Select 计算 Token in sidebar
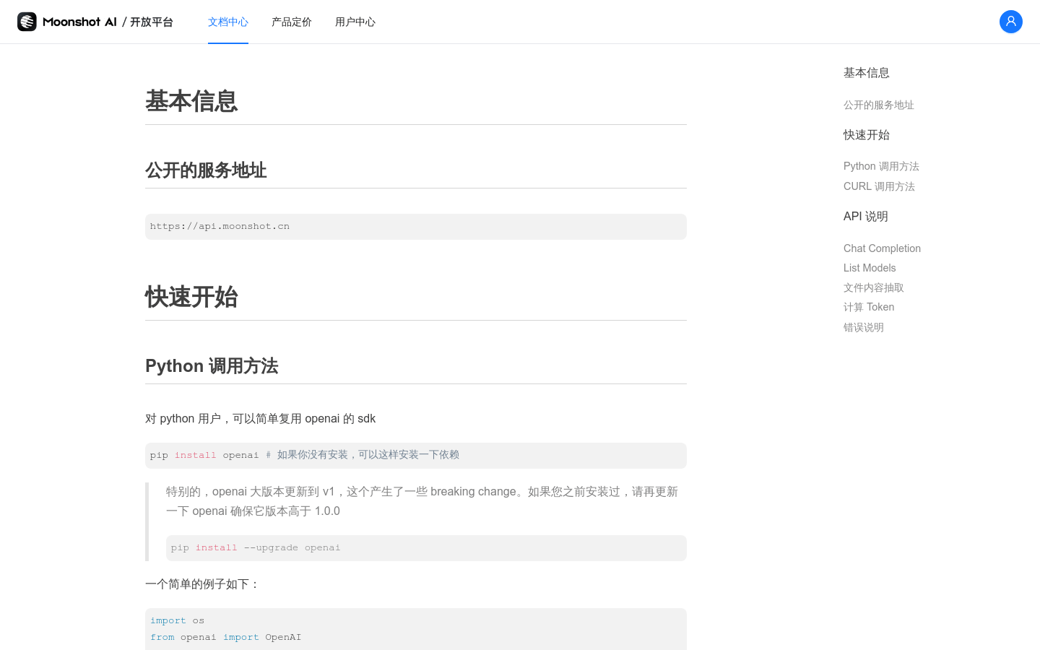 868,307
